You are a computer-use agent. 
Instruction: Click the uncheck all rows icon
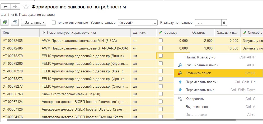point(15,23)
